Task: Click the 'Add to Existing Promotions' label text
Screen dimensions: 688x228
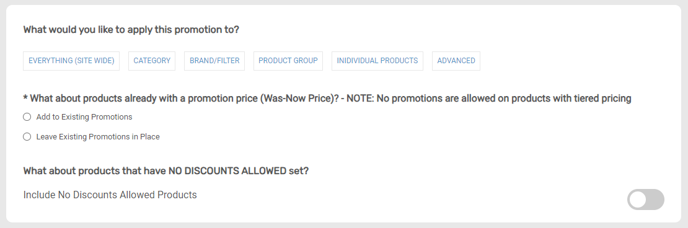Action: point(84,117)
